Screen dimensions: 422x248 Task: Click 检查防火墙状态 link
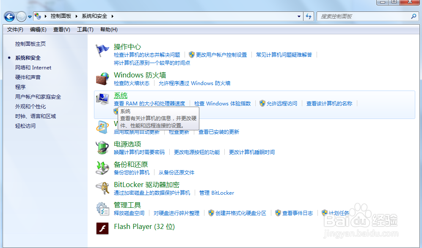point(132,83)
